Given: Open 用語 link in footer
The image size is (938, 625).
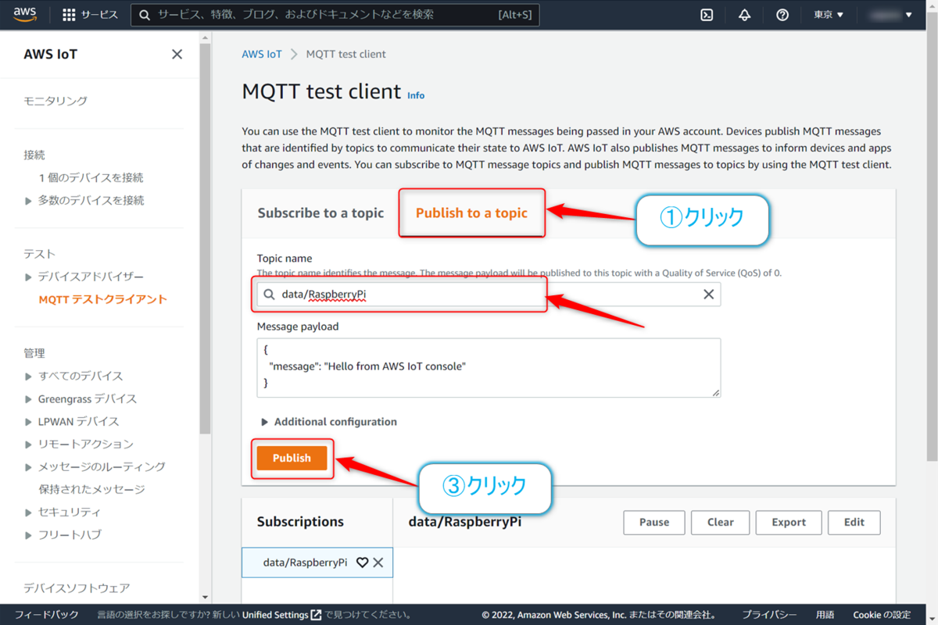Looking at the screenshot, I should 825,615.
